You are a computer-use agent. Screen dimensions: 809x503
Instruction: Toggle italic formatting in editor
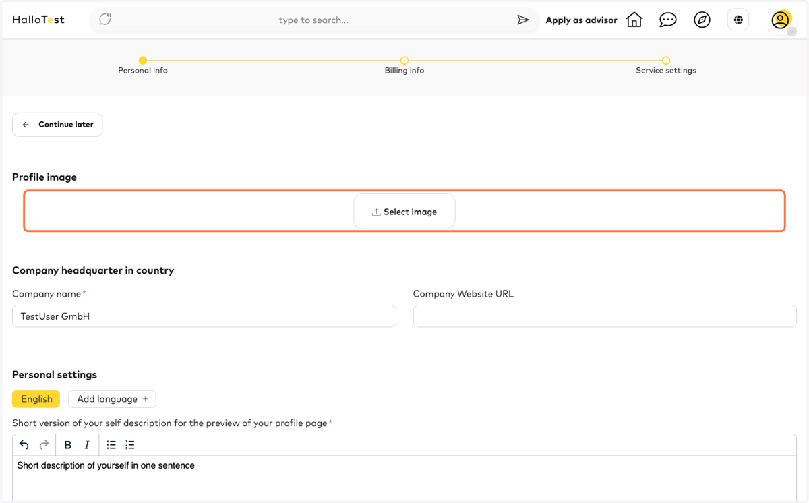(87, 445)
